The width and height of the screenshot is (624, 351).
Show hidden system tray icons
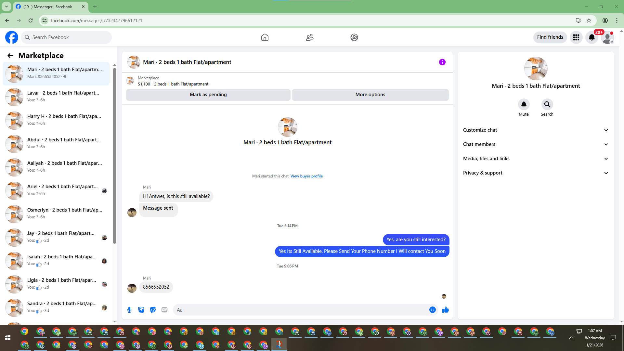[571, 338]
